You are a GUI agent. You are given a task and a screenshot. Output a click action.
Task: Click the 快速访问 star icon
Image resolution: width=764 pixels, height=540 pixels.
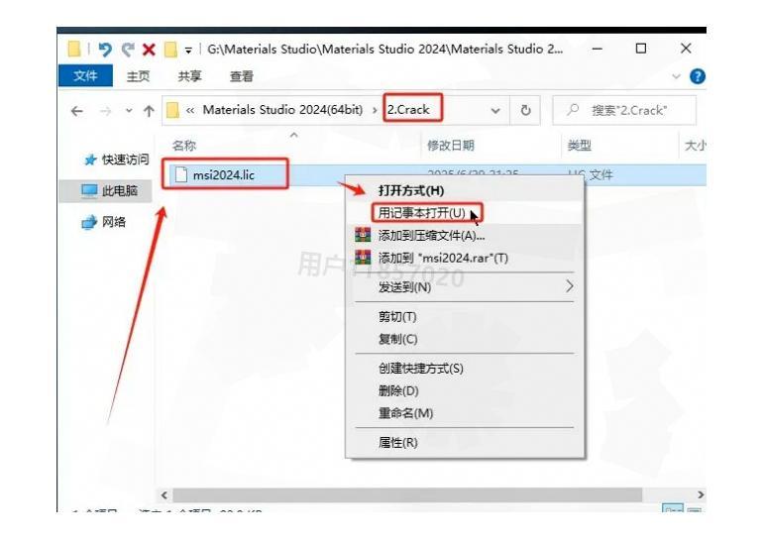tap(90, 160)
